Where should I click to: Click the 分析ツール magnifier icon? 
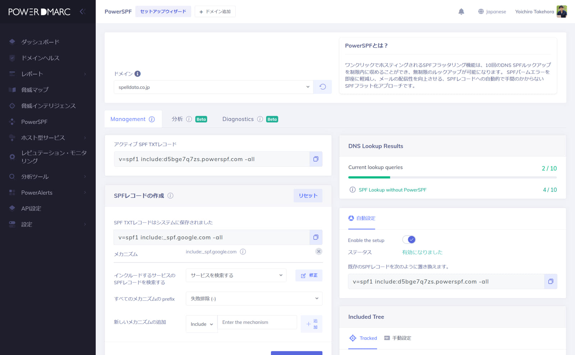tap(12, 176)
